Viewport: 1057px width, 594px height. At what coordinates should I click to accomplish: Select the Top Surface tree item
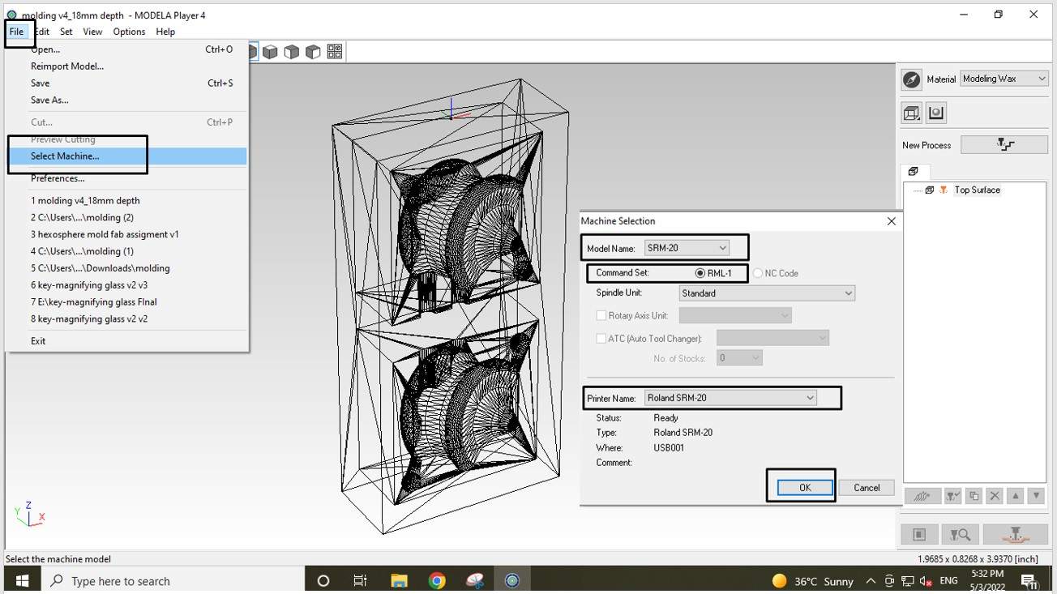[x=977, y=190]
